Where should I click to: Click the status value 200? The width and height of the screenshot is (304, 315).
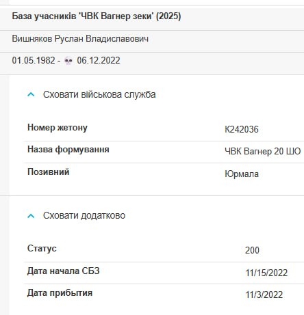pyautogui.click(x=252, y=250)
